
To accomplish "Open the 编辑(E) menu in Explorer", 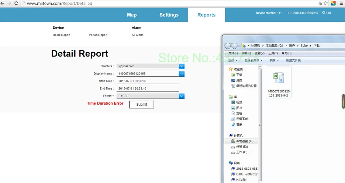I will click(246, 53).
